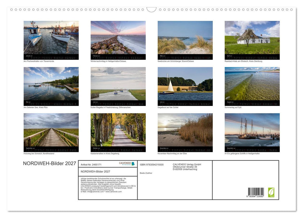Open the Schobüll wooden boardwalk photo
303x218 pixels.
coord(51,130)
